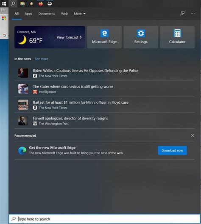Click See more news link
The height and width of the screenshot is (224, 201).
(x=42, y=59)
